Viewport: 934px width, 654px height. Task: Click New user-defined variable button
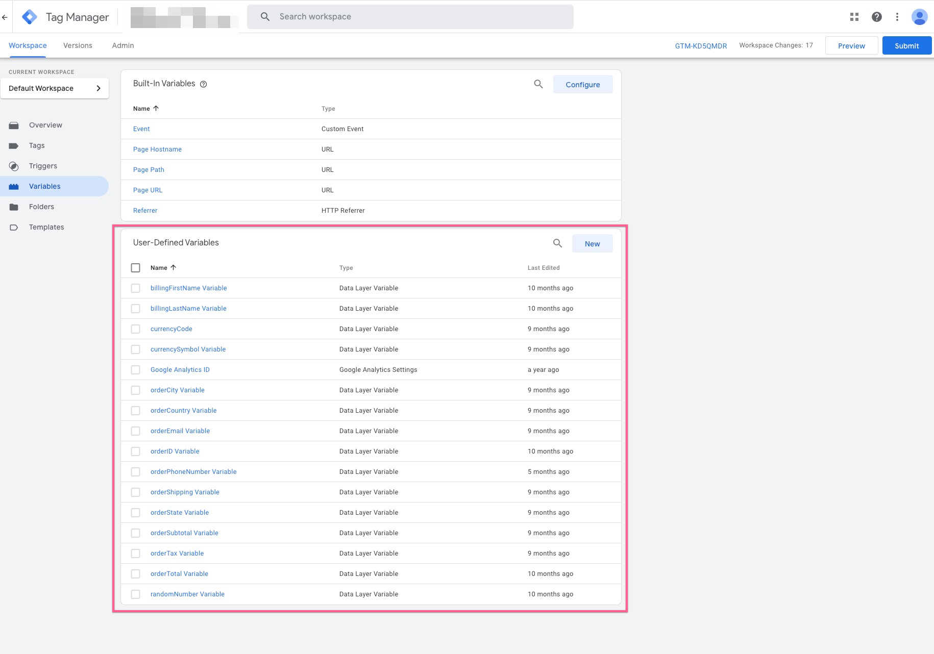593,243
